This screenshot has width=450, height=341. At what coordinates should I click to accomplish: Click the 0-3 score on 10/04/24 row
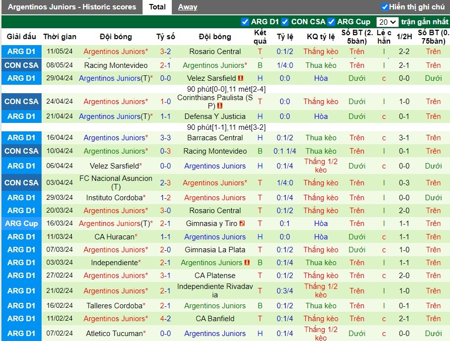point(165,151)
